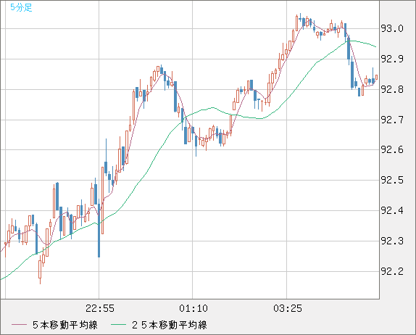The width and height of the screenshot is (416, 335).
Task: Click the 03:25 time axis label
Action: click(x=288, y=308)
